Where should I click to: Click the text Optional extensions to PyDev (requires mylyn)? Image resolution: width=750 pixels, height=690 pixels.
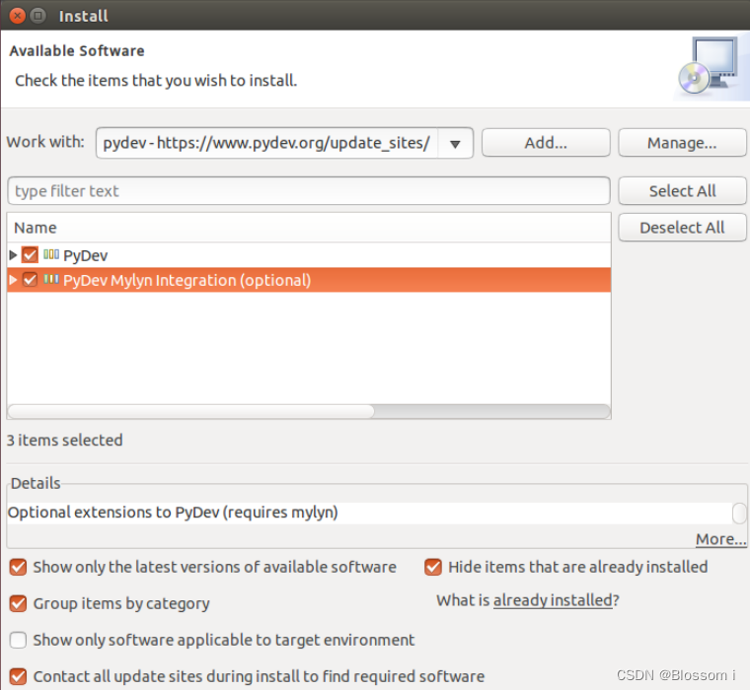click(173, 513)
